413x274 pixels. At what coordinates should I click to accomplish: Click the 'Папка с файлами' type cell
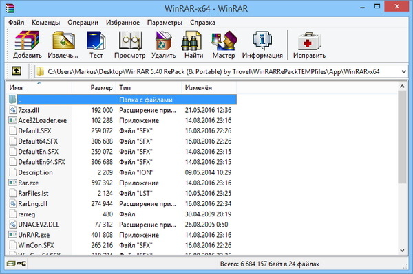click(x=146, y=100)
